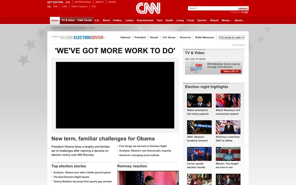Go to the U.S. section
296x185 pixels.
(97, 20)
